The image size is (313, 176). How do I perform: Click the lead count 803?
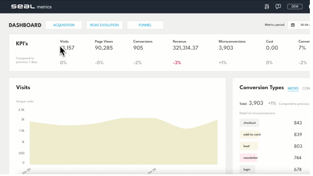[298, 146]
